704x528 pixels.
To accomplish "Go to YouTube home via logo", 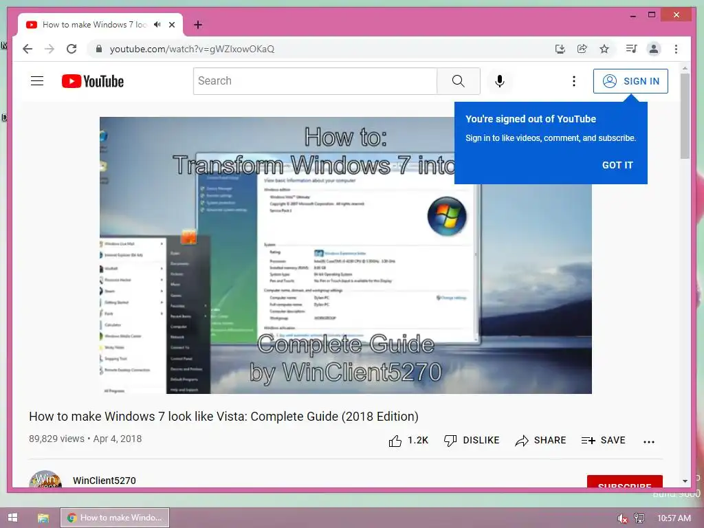I will [93, 81].
